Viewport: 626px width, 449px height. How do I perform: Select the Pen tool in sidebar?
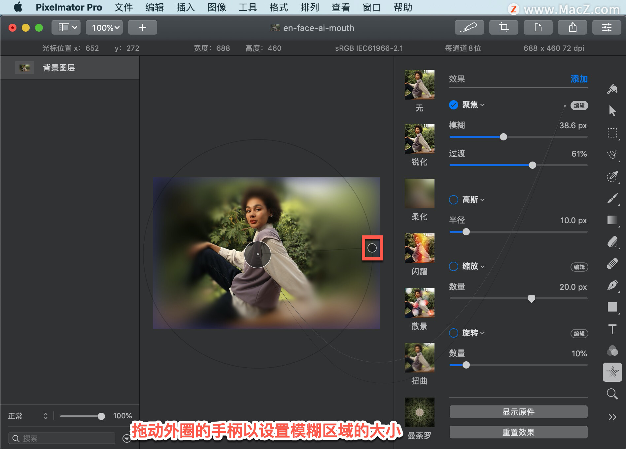click(612, 285)
